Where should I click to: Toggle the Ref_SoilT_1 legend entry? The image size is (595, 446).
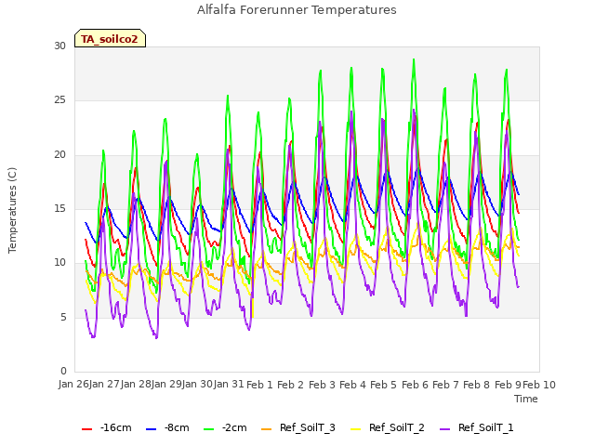[x=477, y=427]
